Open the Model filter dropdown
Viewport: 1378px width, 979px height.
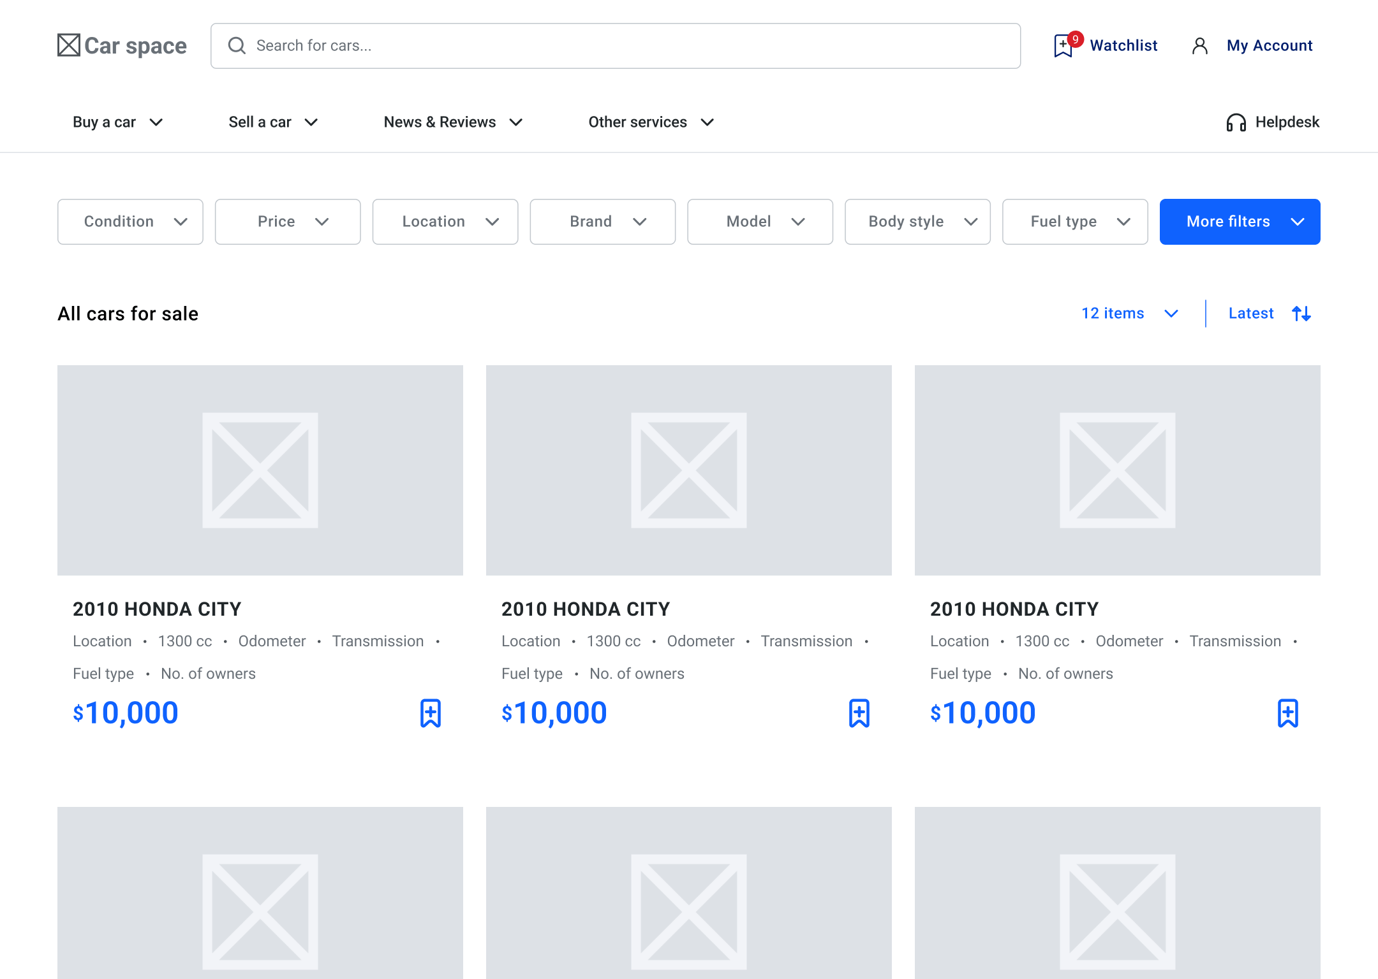coord(760,222)
